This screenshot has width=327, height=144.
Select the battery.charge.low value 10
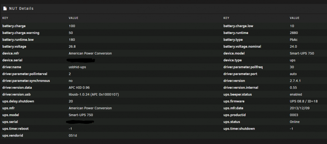[x=292, y=26]
